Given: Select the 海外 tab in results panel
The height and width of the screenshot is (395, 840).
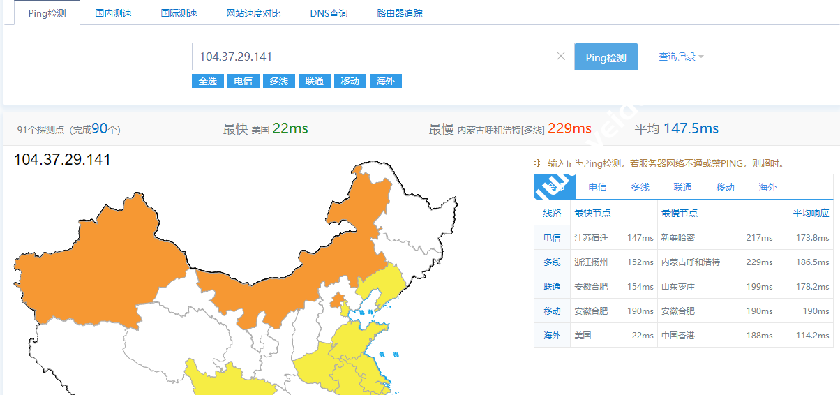Looking at the screenshot, I should (x=768, y=187).
